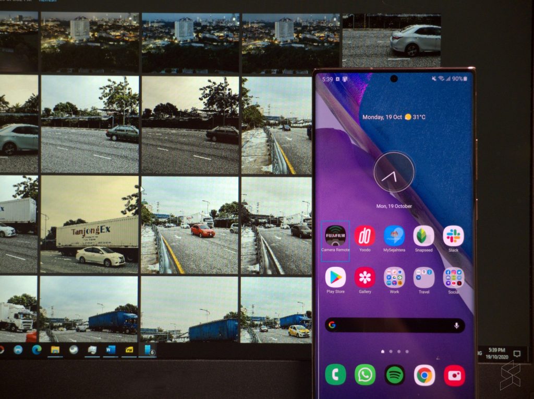The width and height of the screenshot is (534, 399).
Task: Tap the 31°C weather widget
Action: [415, 117]
